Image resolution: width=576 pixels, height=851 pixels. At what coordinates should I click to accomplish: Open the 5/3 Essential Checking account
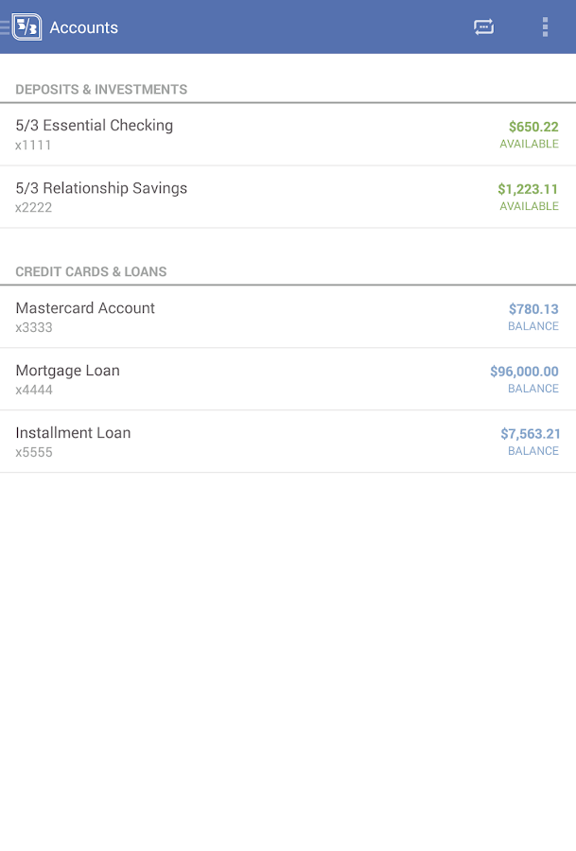95,126
